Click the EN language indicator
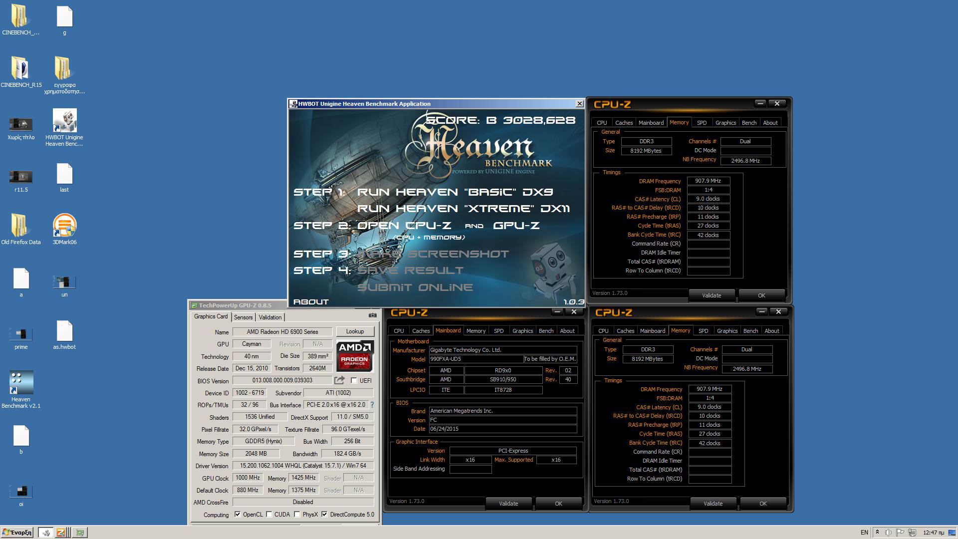The width and height of the screenshot is (958, 539). [864, 533]
